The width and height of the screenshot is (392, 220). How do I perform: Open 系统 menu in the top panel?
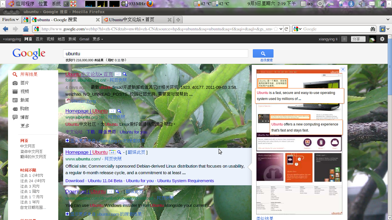pos(57,4)
